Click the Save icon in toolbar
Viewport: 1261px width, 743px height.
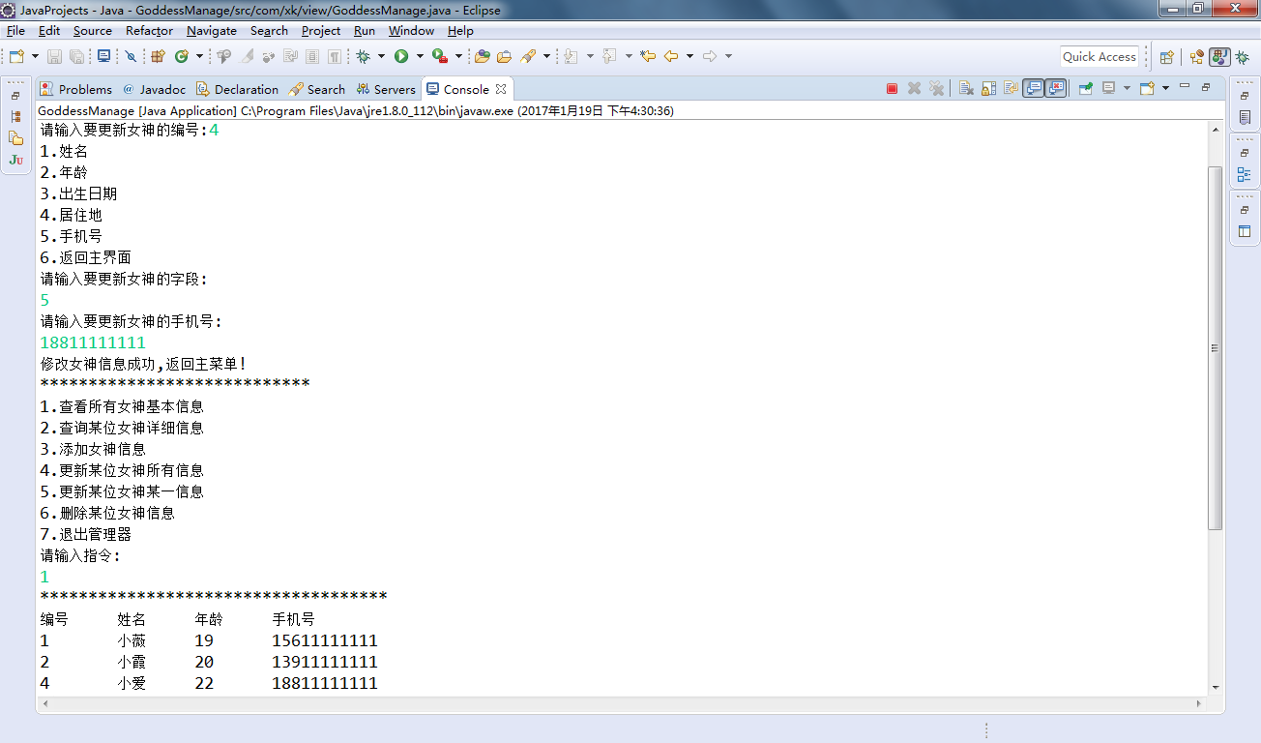pyautogui.click(x=54, y=56)
